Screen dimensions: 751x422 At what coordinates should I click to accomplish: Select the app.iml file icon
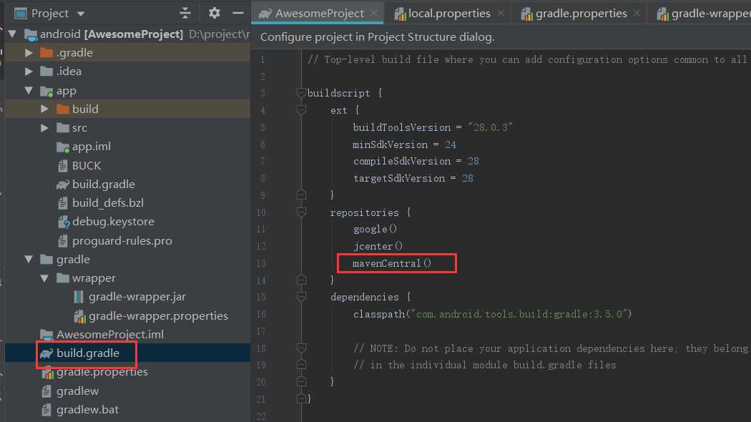coord(63,147)
